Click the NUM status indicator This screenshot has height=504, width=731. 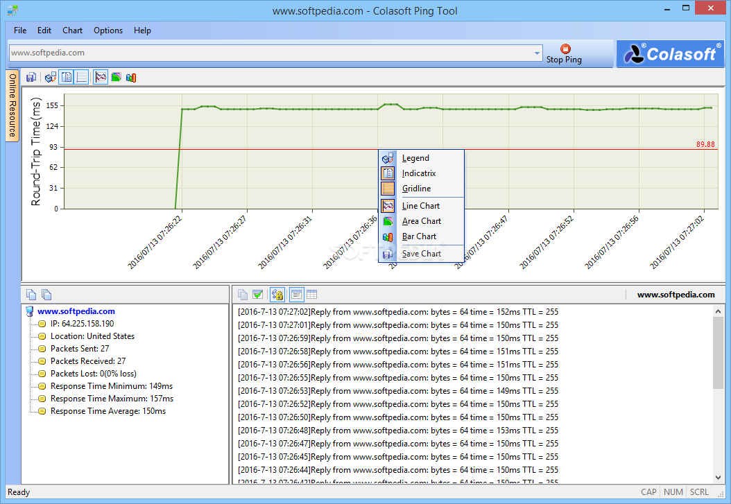pyautogui.click(x=673, y=492)
